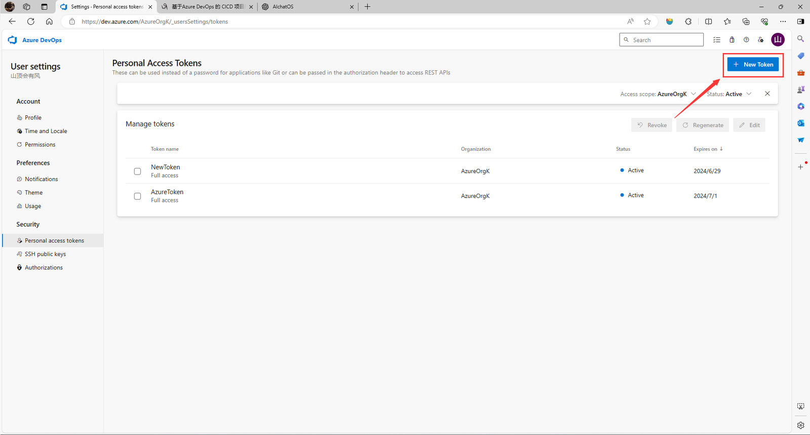Sort by the Token name column header
Viewport: 810px width, 435px height.
pos(165,149)
